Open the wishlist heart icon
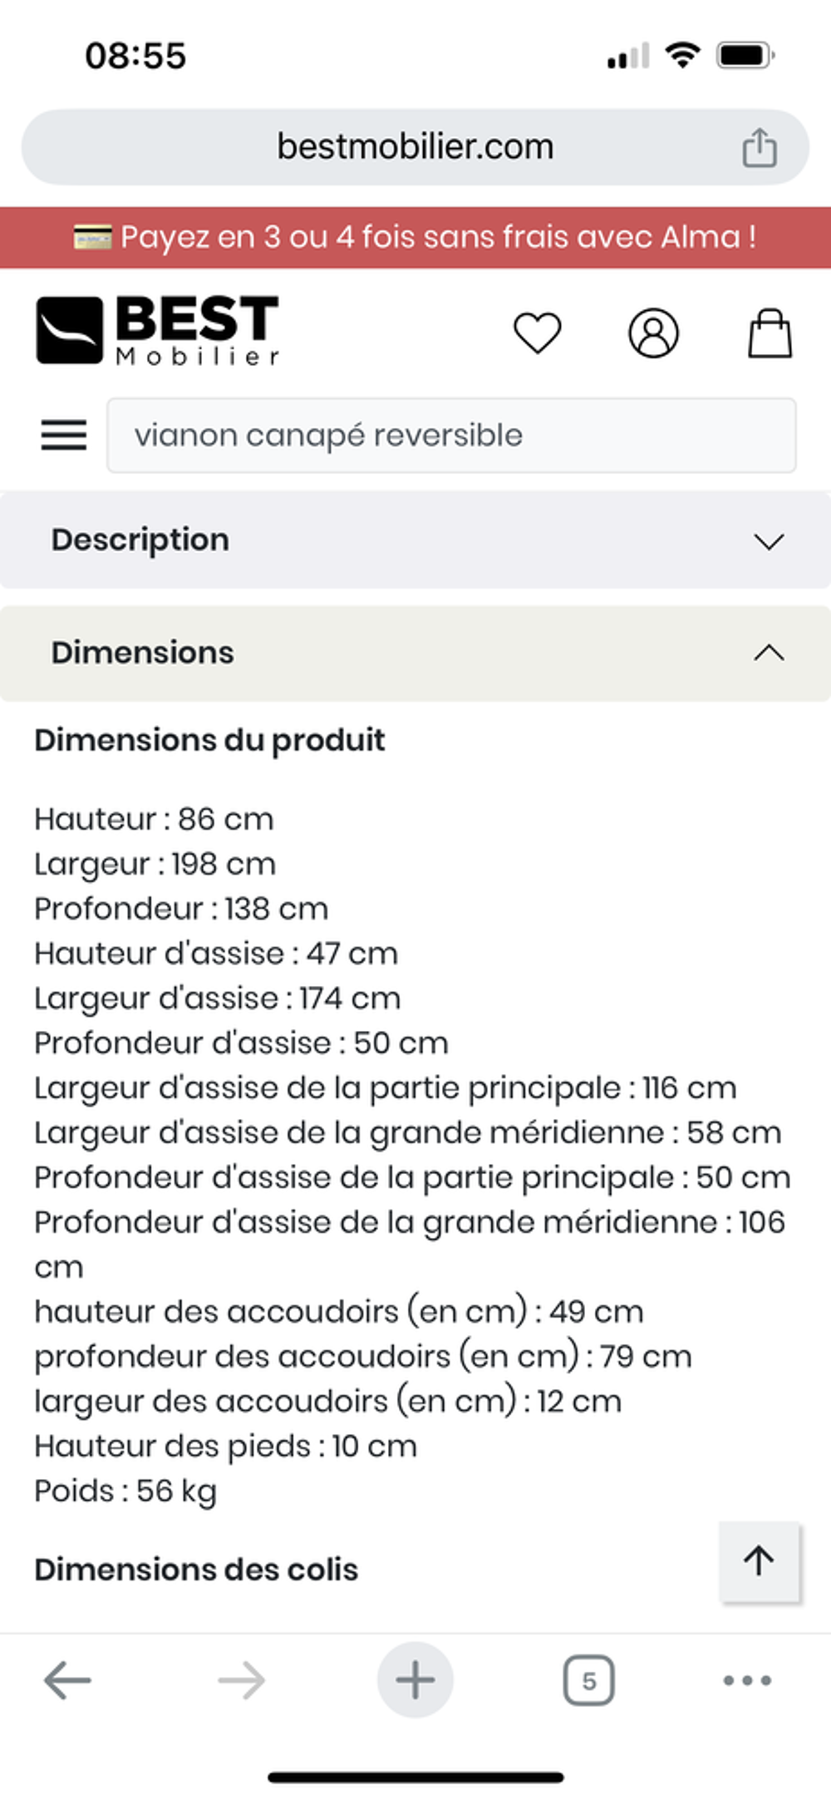Screen dimensions: 831x1800 538,333
